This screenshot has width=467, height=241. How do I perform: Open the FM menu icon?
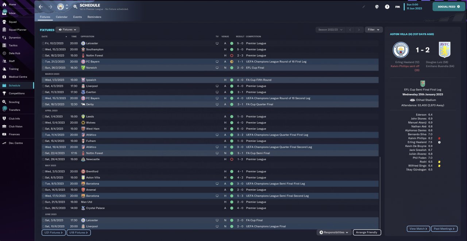tap(397, 7)
